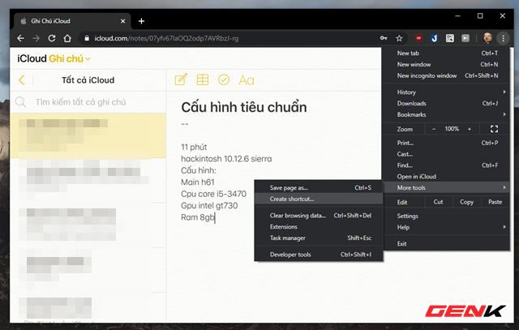Open the saved password key icon
The image size is (519, 330).
pos(384,38)
